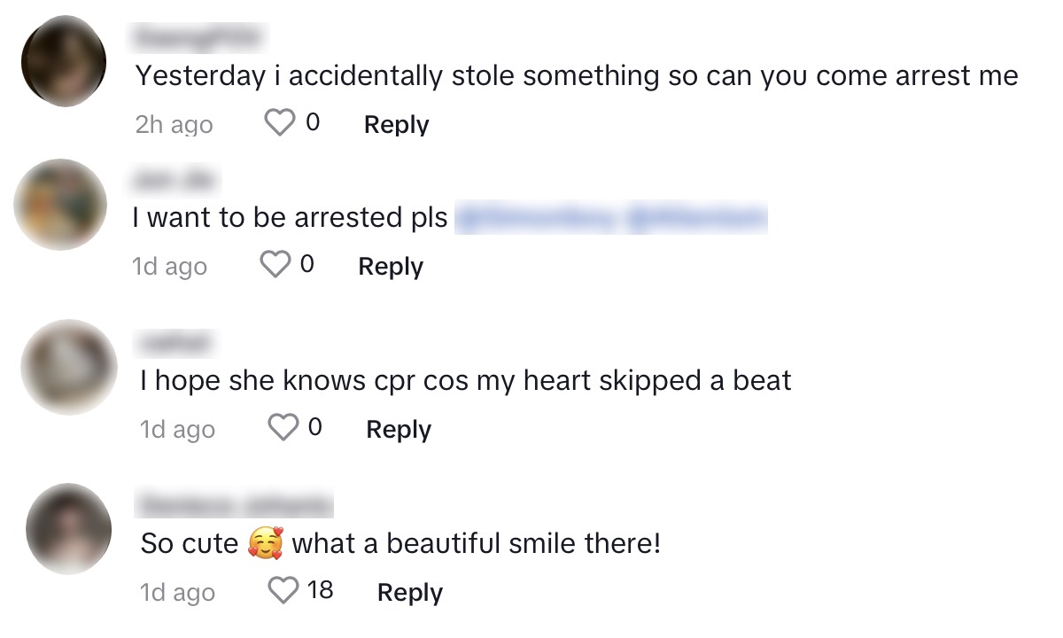Viewport: 1063px width, 638px height.
Task: Like the "So cute" comment with 18 likes
Action: (x=283, y=591)
